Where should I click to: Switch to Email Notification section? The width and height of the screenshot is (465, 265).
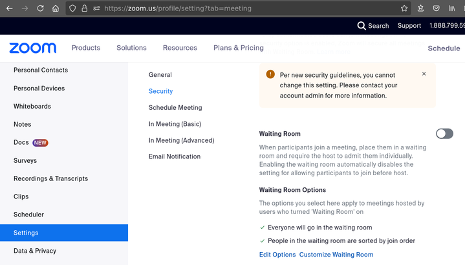point(175,156)
